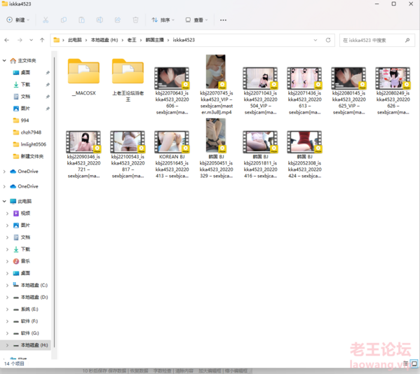Switch to large thumbnails view toggle
The height and width of the screenshot is (374, 420).
[x=414, y=363]
